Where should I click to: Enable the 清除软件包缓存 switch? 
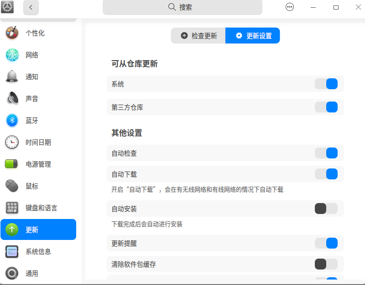(326, 264)
